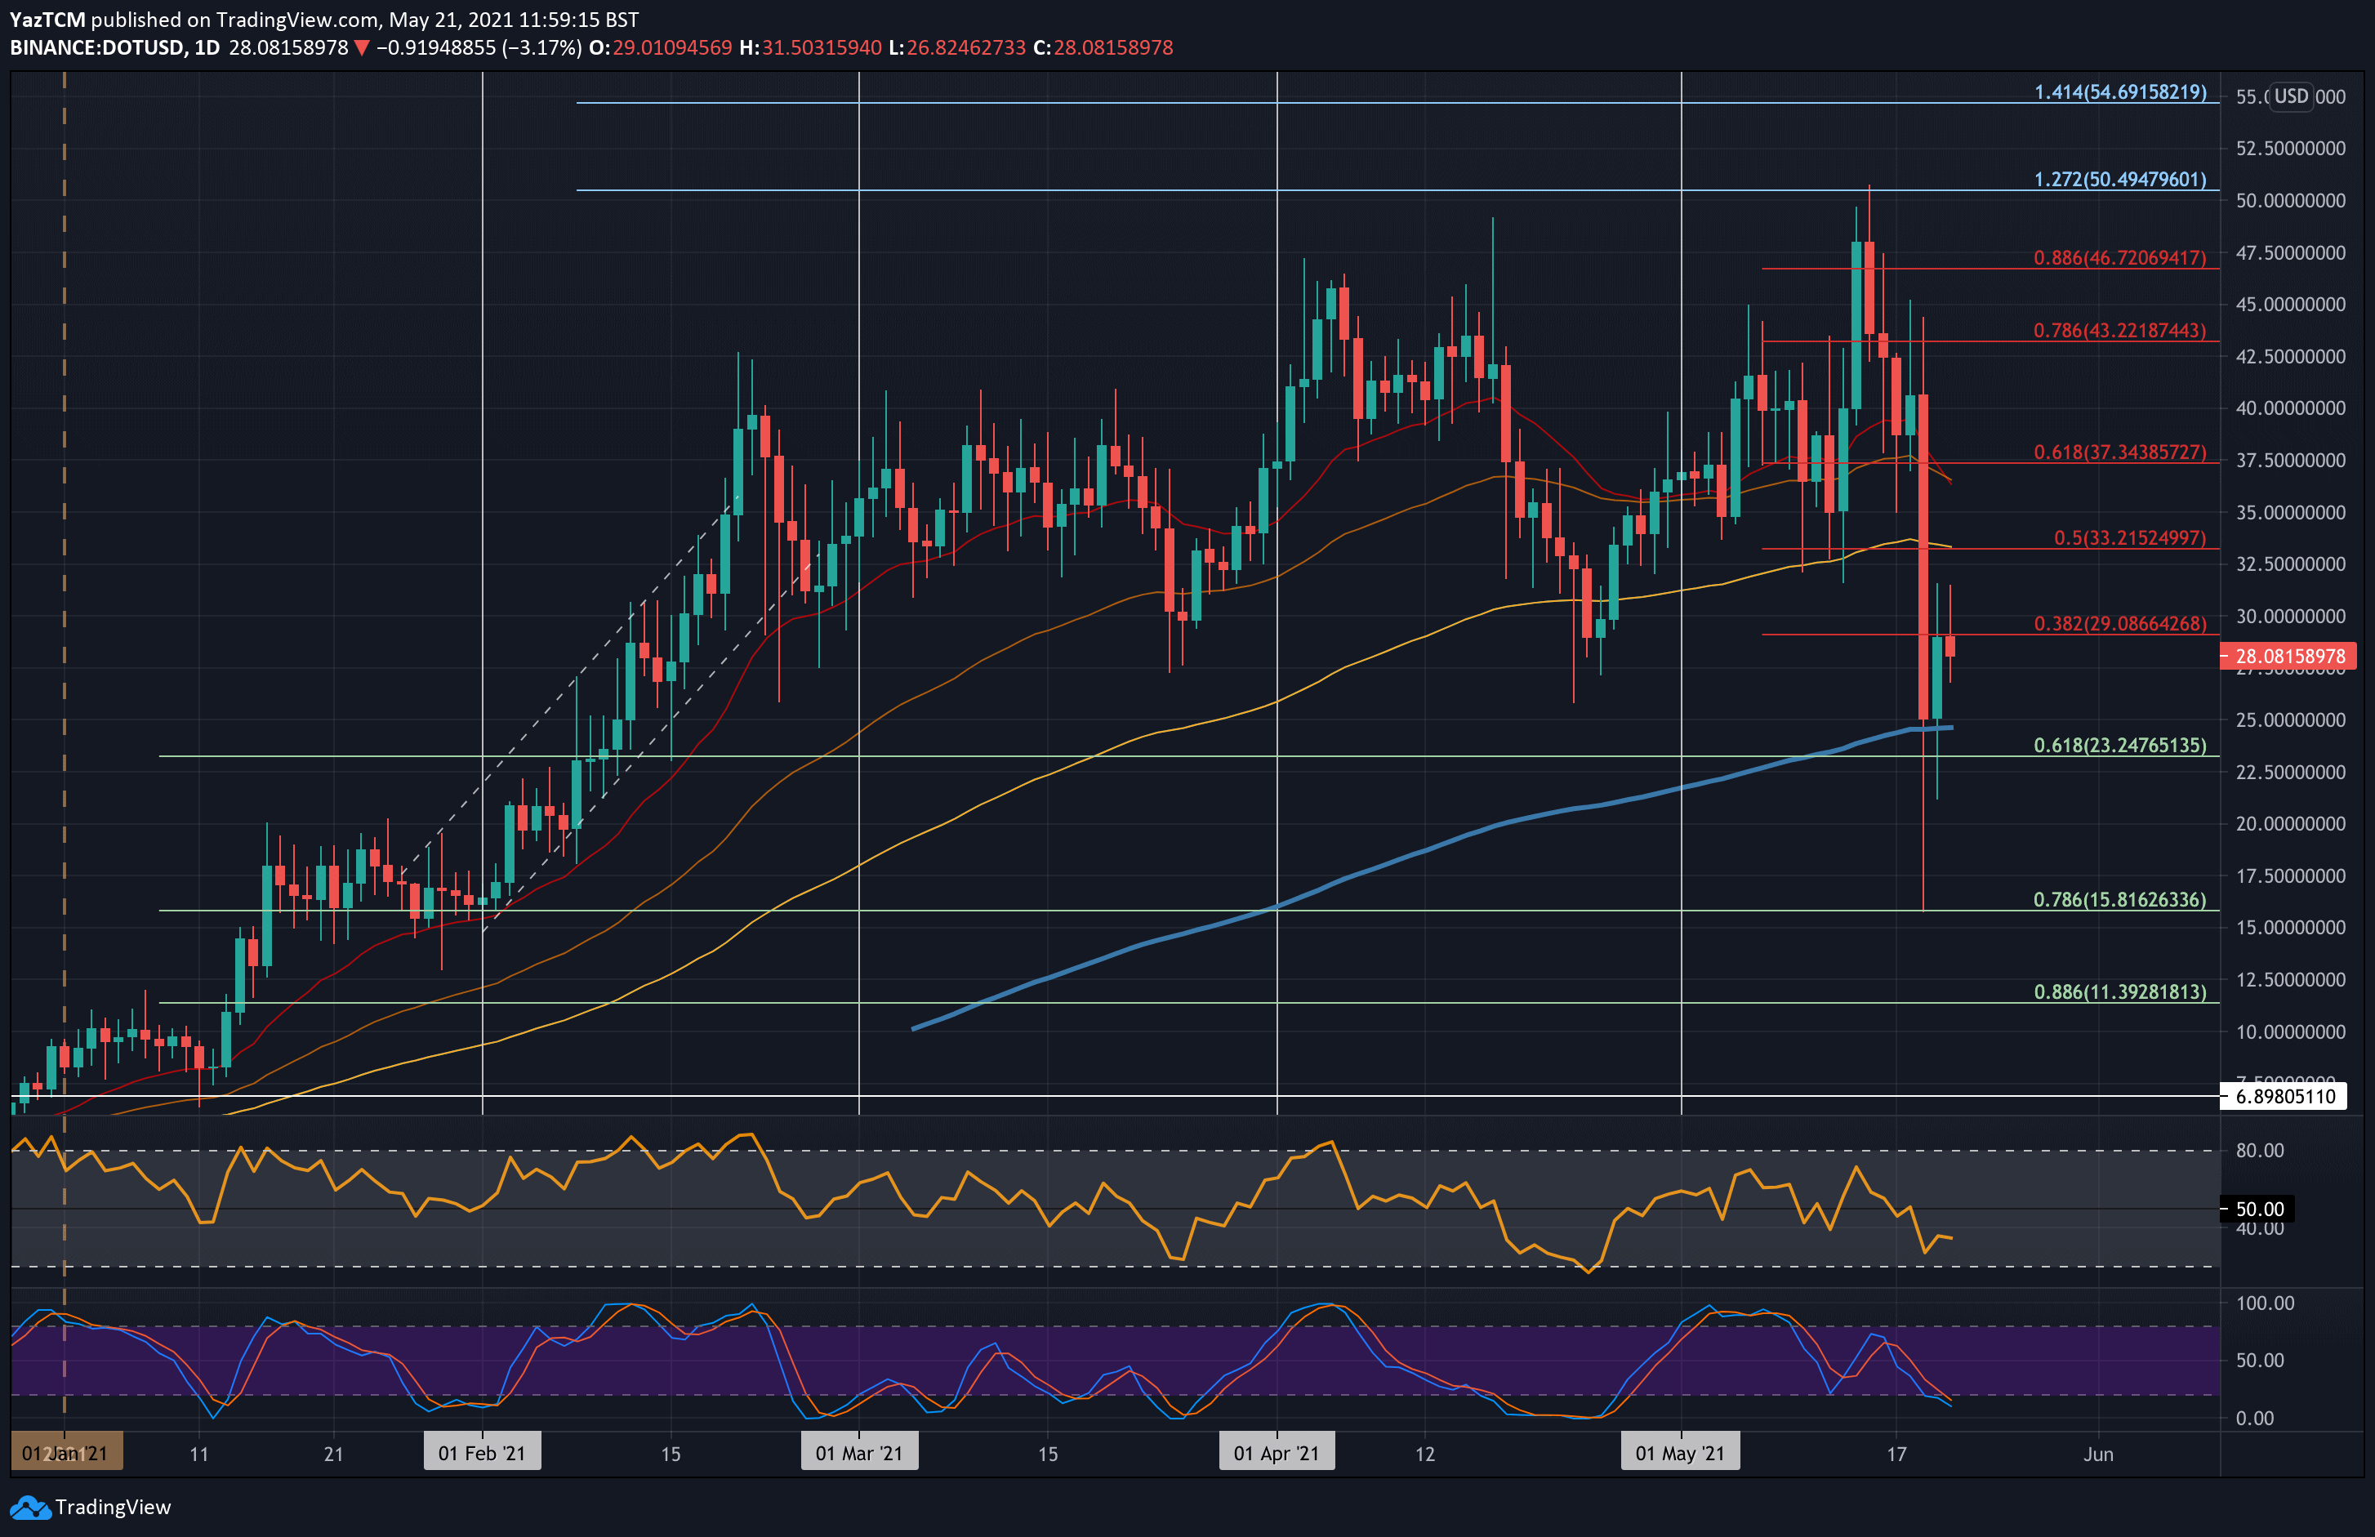Click the red 0.786(43.22187443) retracement label
The width and height of the screenshot is (2375, 1537).
coord(2120,331)
